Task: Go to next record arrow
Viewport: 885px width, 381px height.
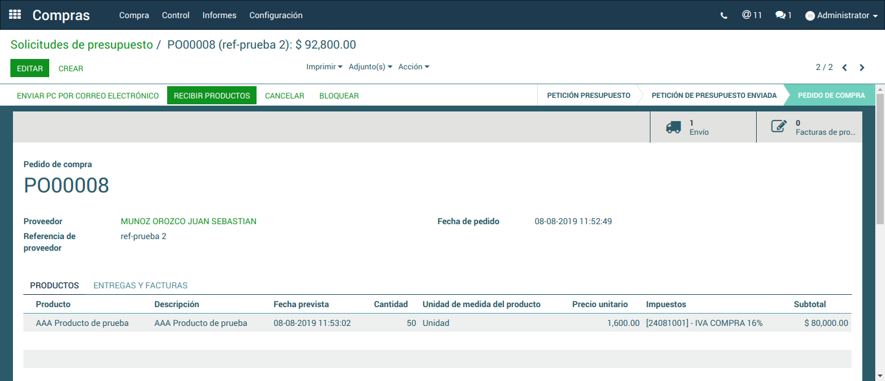Action: [x=862, y=67]
